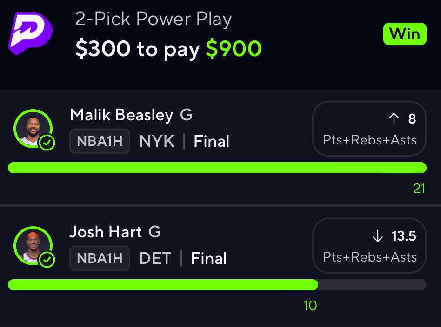Open Malik Beasley's Pts+Rebs+Asts projection box
Screen dimensions: 441x327
coord(369,129)
